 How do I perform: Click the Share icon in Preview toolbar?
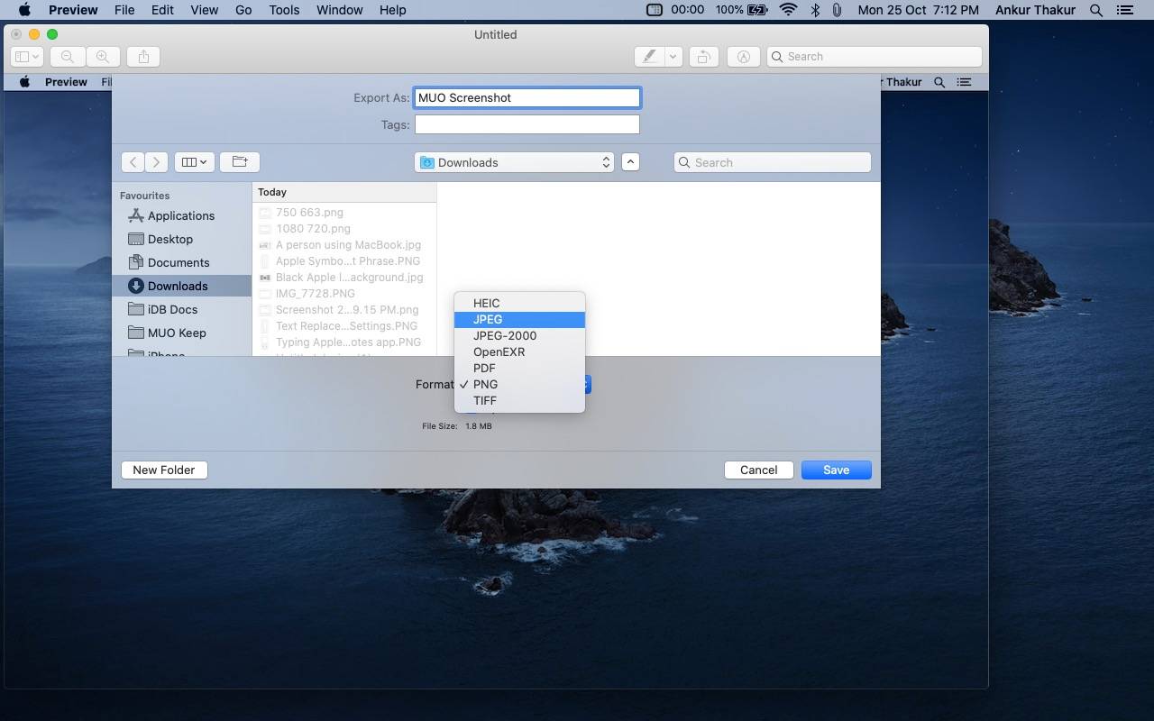[143, 56]
